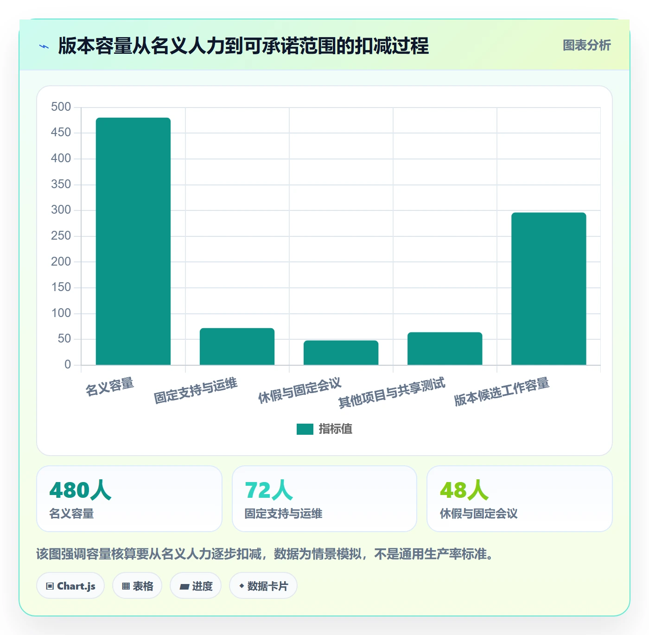
Task: Select the 其他项目与共享测试 bar
Action: pyautogui.click(x=445, y=349)
